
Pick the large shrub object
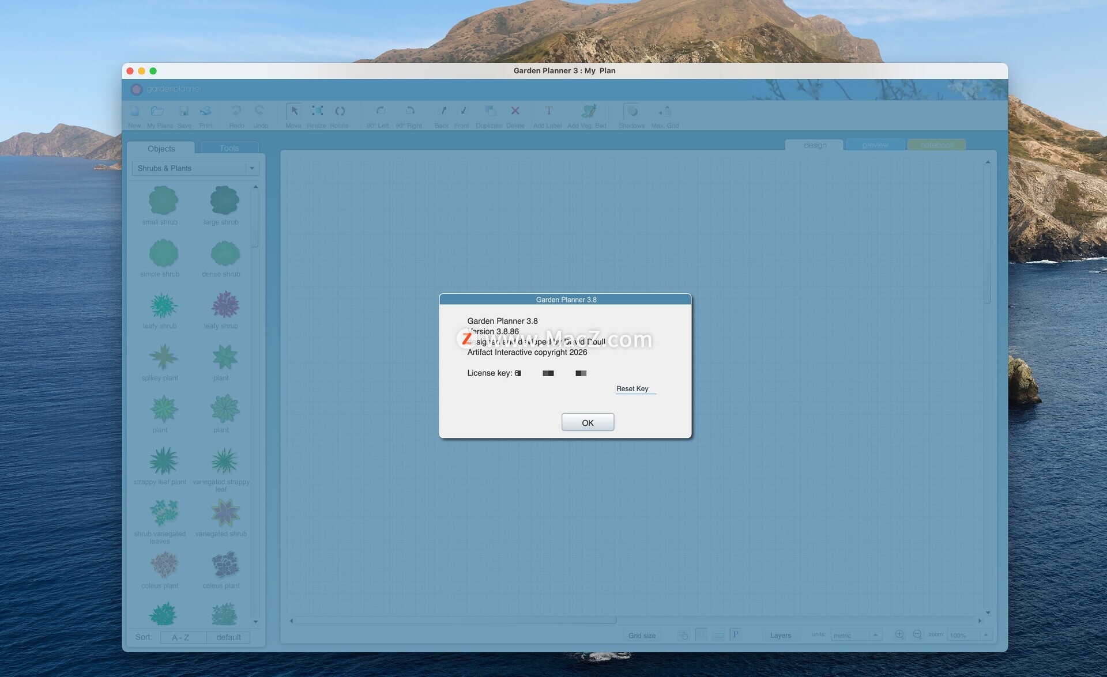(x=224, y=201)
